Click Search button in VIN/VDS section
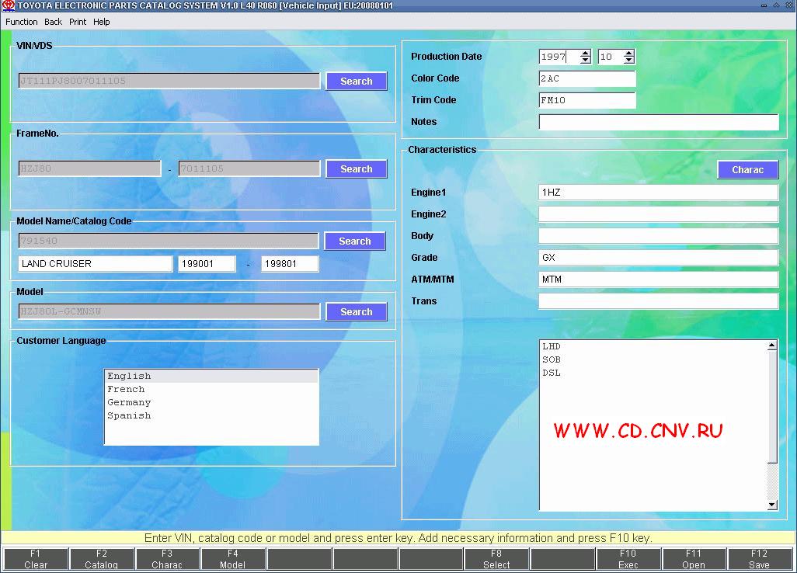The height and width of the screenshot is (573, 797). coord(357,82)
